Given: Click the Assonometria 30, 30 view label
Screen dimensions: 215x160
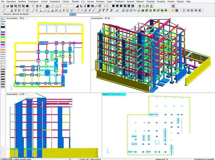Looking at the screenshot, I should coord(101,18).
